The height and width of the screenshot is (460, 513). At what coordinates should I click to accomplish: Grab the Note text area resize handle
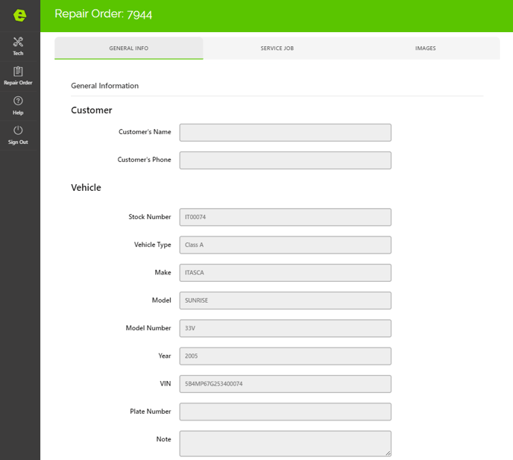click(388, 453)
